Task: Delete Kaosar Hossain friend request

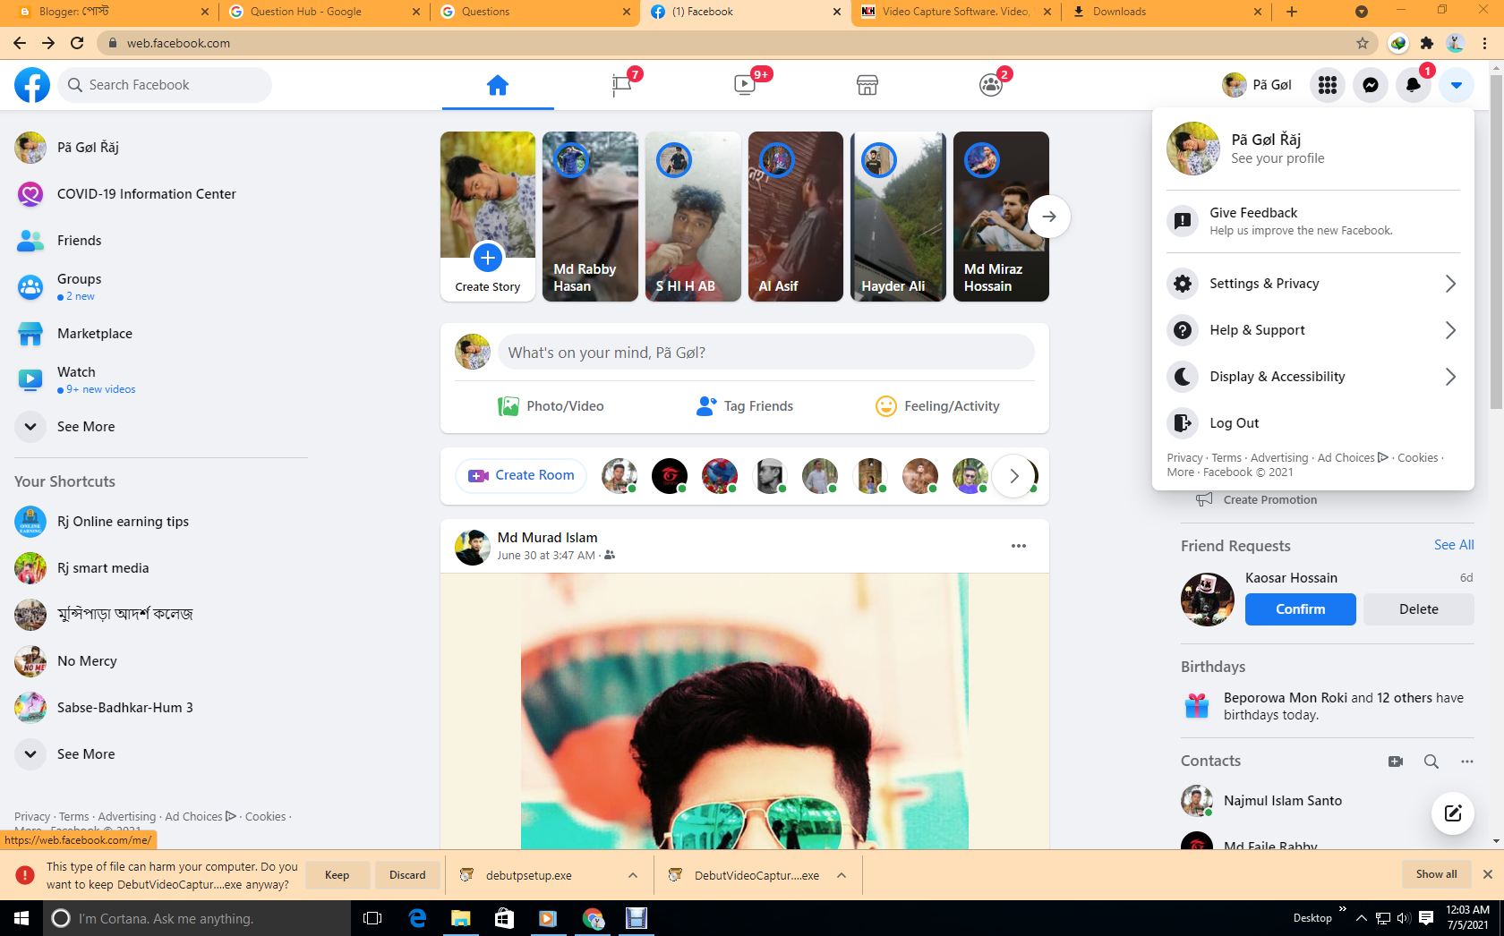Action: [1419, 609]
